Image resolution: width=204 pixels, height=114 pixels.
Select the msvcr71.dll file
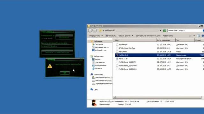tap(123, 59)
